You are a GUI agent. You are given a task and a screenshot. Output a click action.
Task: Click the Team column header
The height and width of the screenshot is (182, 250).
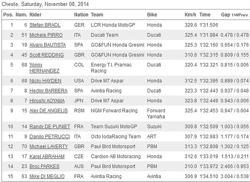click(97, 15)
